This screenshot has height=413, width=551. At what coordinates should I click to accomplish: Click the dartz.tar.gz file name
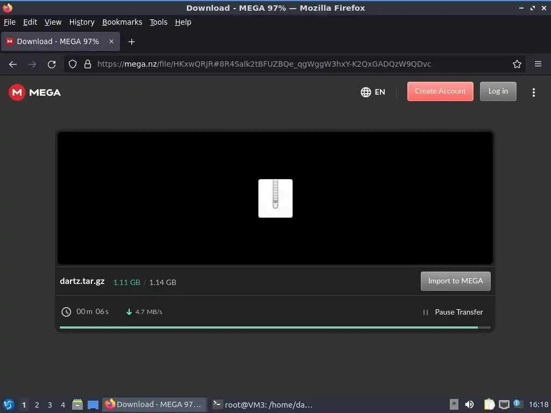point(82,281)
